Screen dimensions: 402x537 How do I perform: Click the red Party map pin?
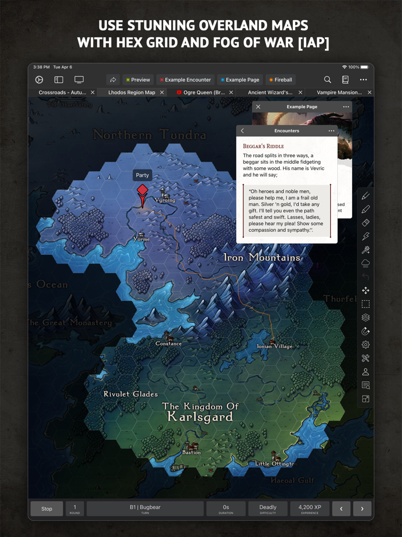[x=142, y=195]
